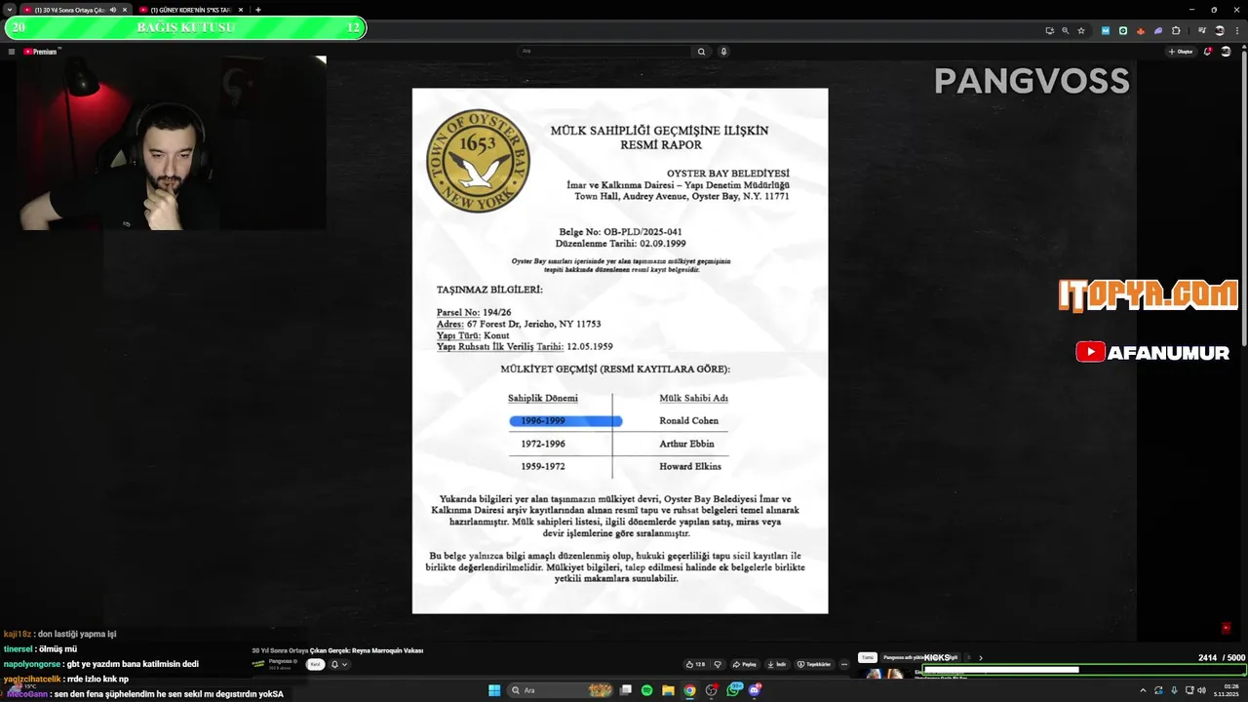Screen dimensions: 1248x702
Task: Start voice search with microphone icon
Action: pos(723,52)
